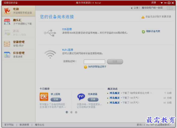Switch to recommendation page 2 dot
Image resolution: width=177 pixels, height=128 pixels.
(x=71, y=112)
